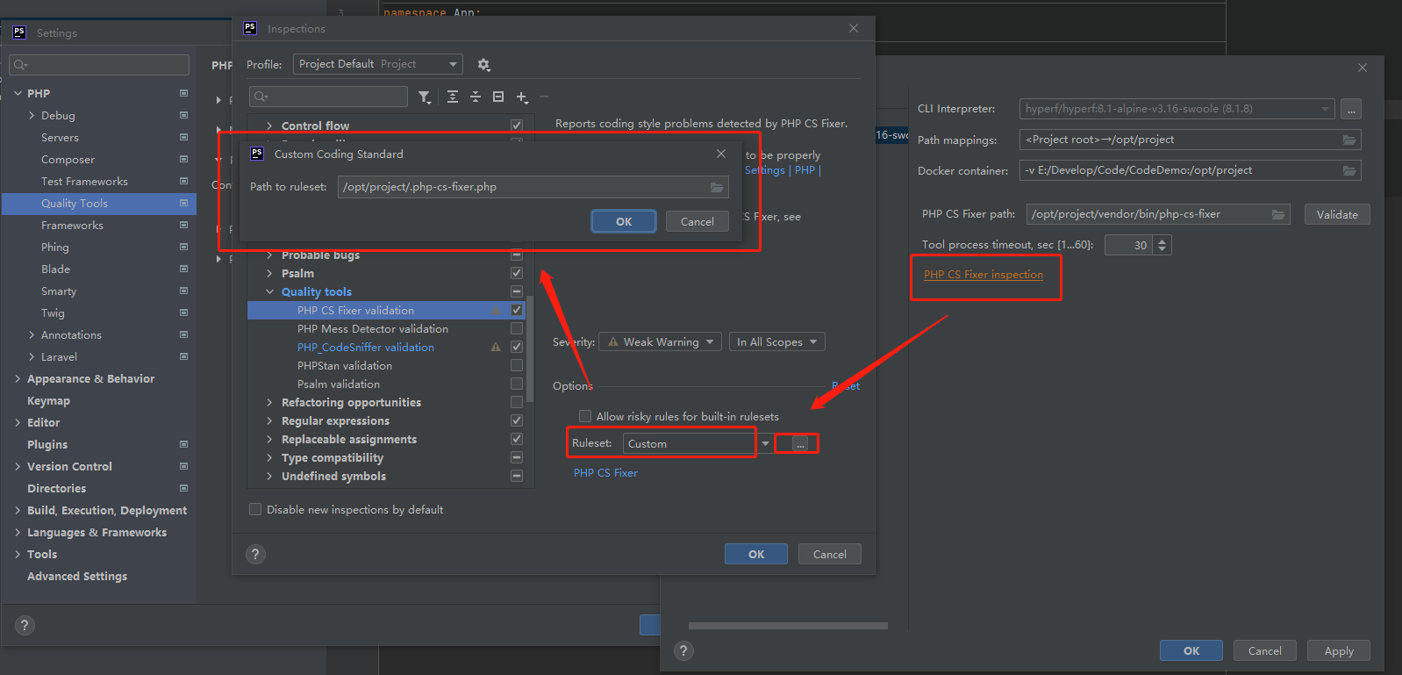
Task: Click the ellipsis button next to Ruleset
Action: click(x=800, y=444)
